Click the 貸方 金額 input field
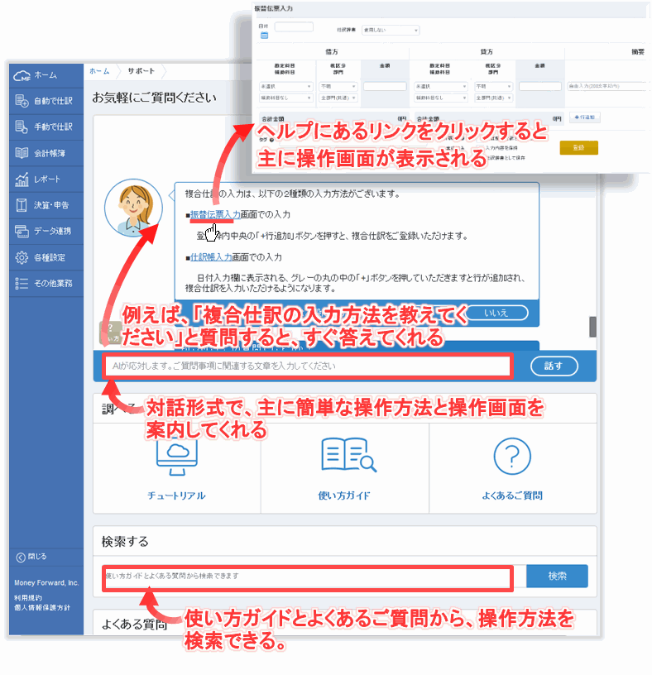 click(540, 87)
